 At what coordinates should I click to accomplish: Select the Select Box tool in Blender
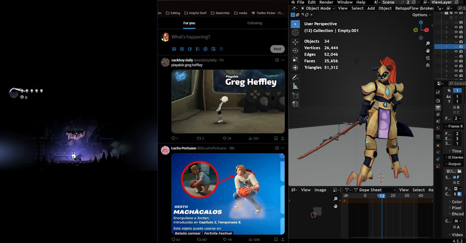295,24
